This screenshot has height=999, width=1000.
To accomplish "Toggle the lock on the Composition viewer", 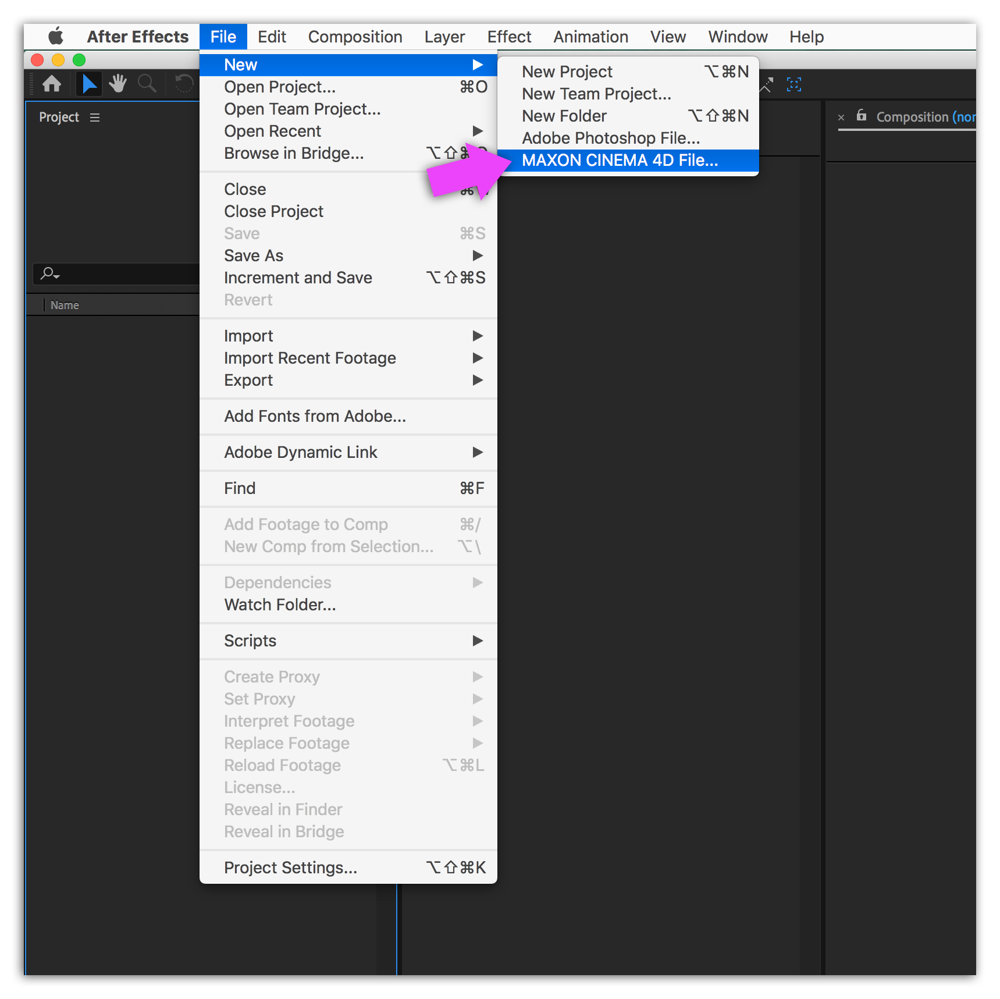I will pos(861,116).
